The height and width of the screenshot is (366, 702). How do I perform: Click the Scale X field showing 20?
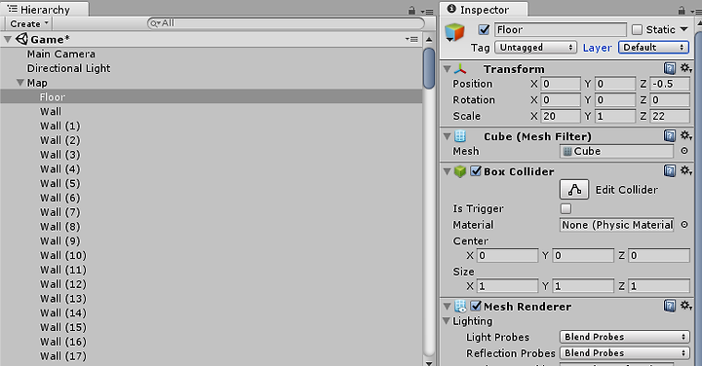click(x=561, y=116)
